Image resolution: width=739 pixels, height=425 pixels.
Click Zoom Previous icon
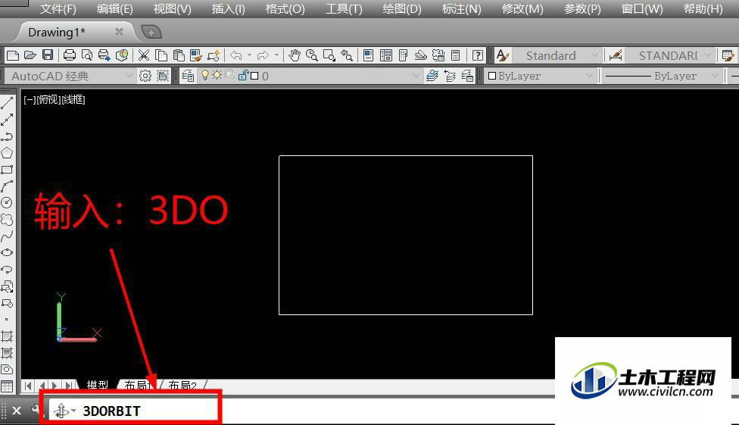coord(347,55)
